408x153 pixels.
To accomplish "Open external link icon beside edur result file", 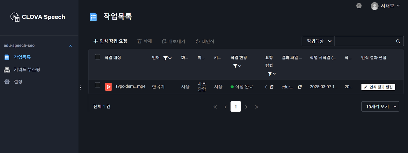I will click(x=300, y=87).
